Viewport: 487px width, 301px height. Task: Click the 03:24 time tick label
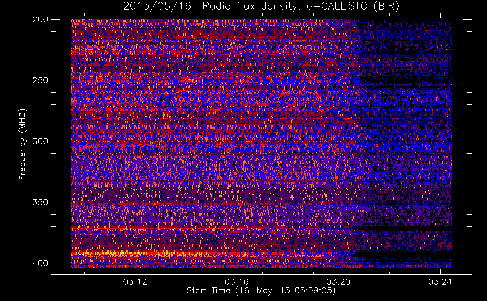pyautogui.click(x=440, y=282)
